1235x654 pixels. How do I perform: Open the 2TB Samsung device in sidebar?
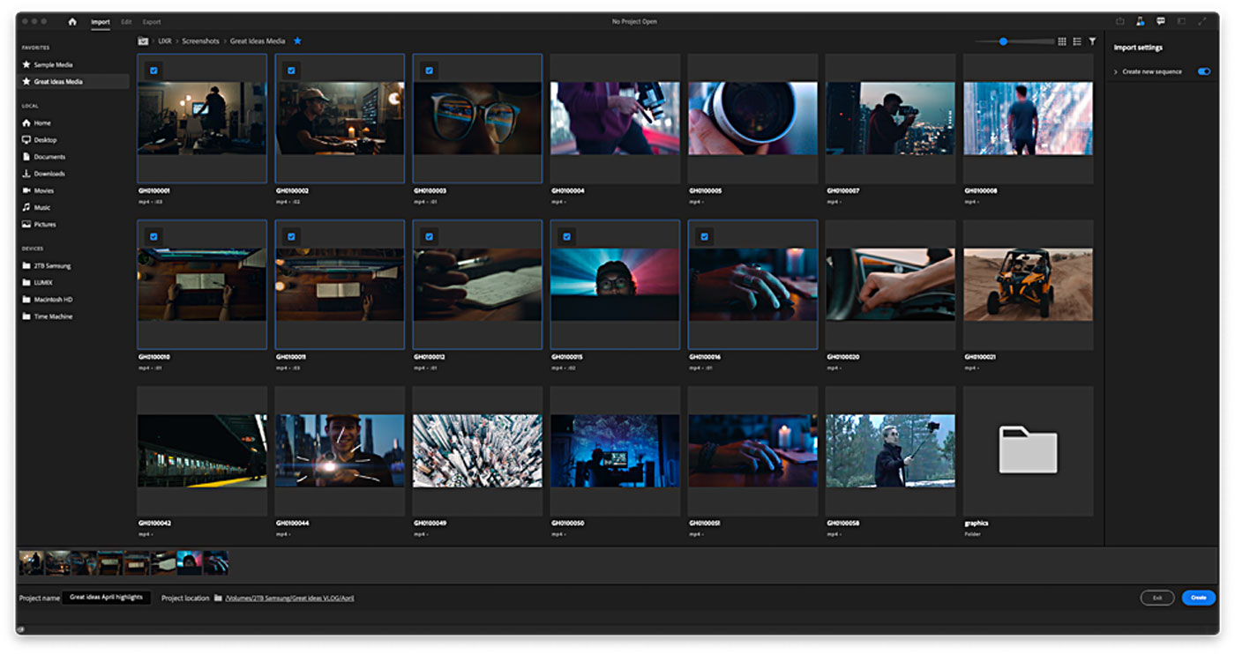(x=52, y=266)
